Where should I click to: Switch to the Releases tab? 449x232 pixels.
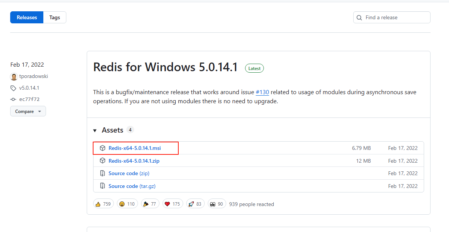click(x=27, y=17)
